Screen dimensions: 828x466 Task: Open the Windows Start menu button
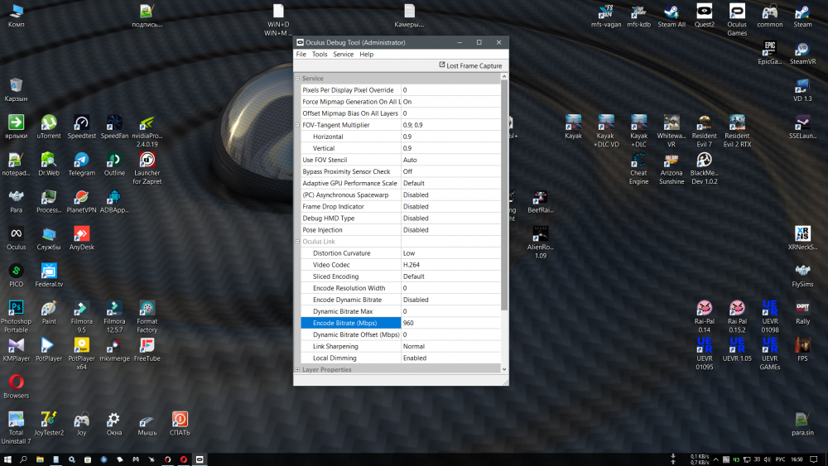(x=7, y=459)
